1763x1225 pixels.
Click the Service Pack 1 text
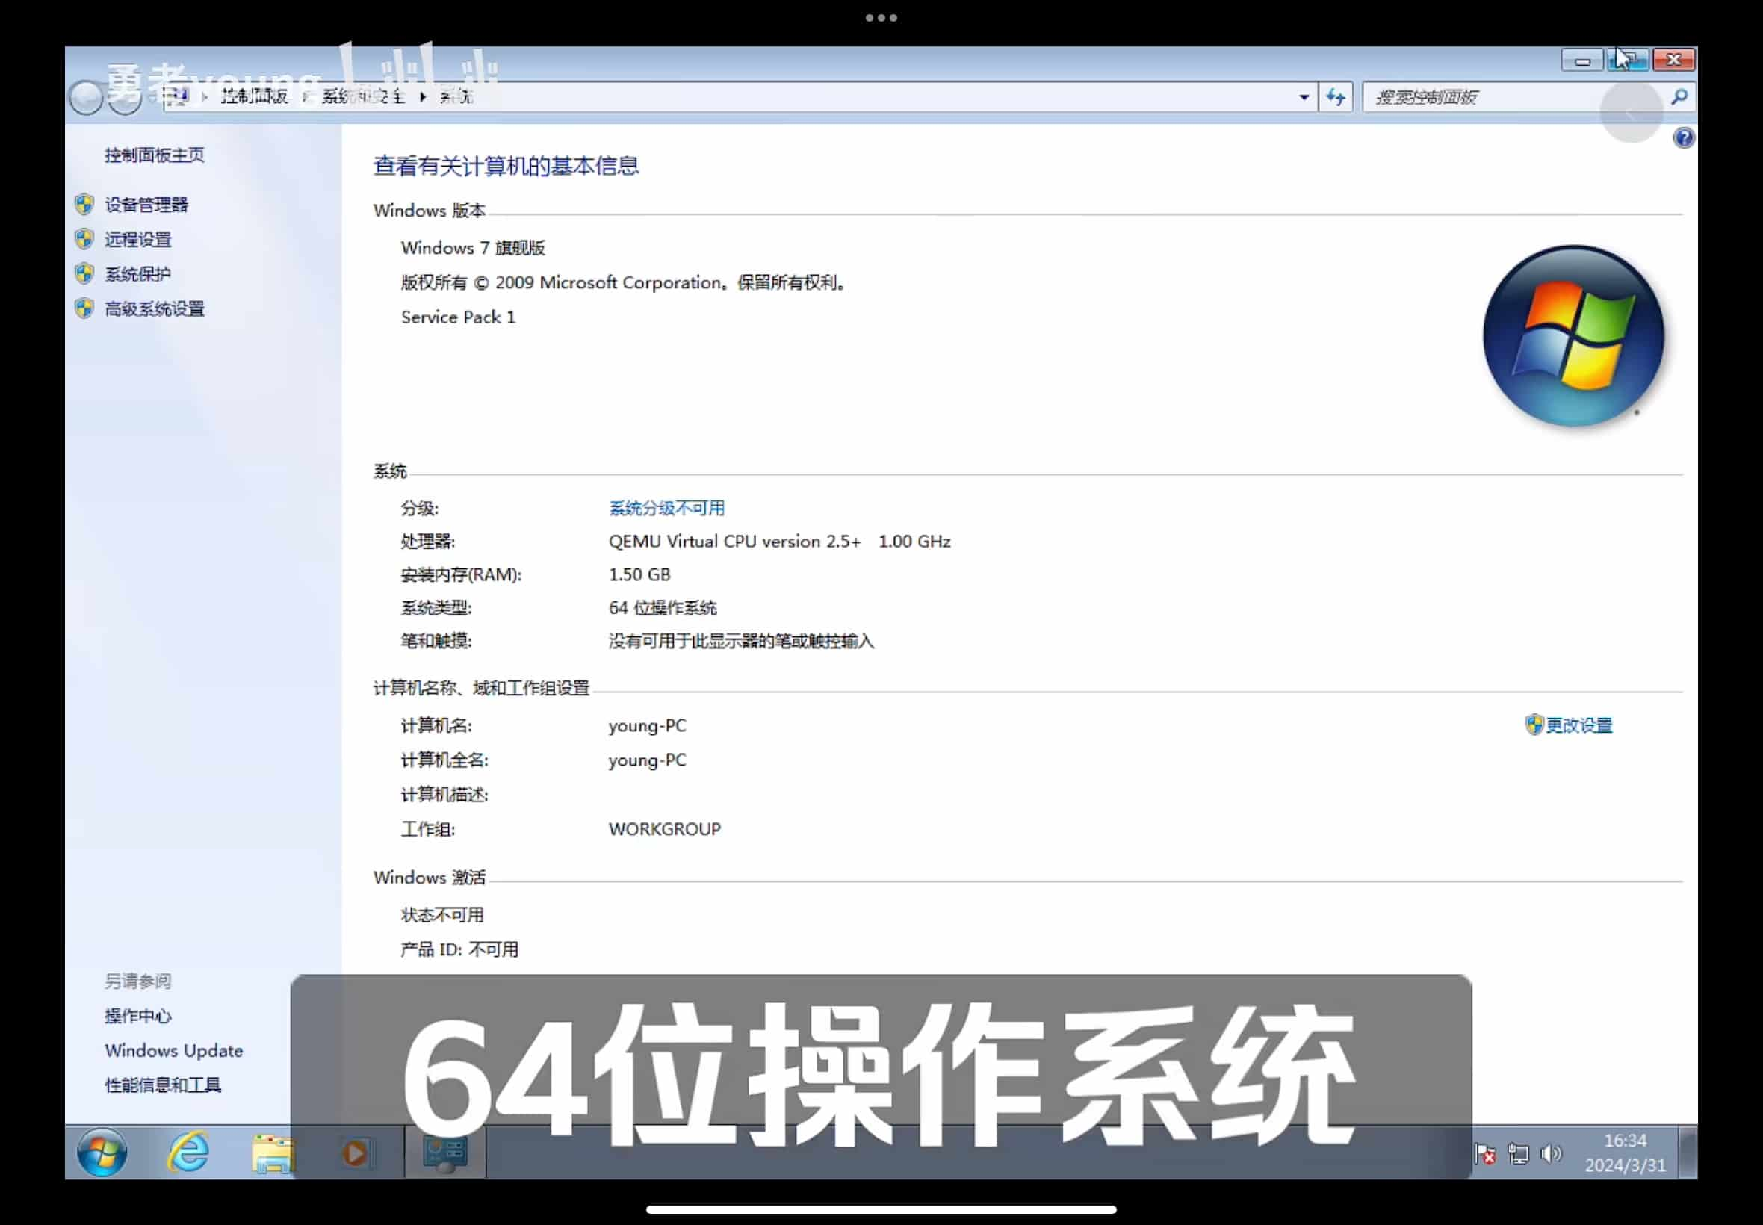[458, 317]
